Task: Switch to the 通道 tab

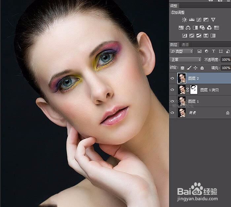Action: coord(185,44)
